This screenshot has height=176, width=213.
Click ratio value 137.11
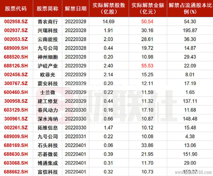point(190,101)
